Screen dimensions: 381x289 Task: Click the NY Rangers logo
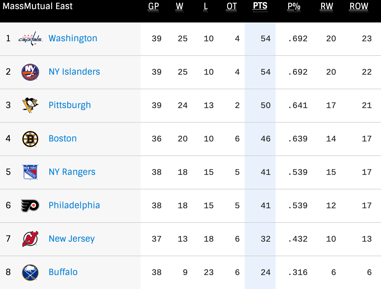tap(30, 172)
